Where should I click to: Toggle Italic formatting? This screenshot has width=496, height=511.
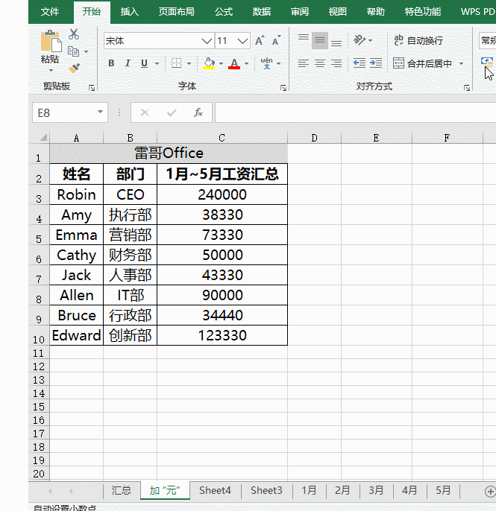coord(128,63)
